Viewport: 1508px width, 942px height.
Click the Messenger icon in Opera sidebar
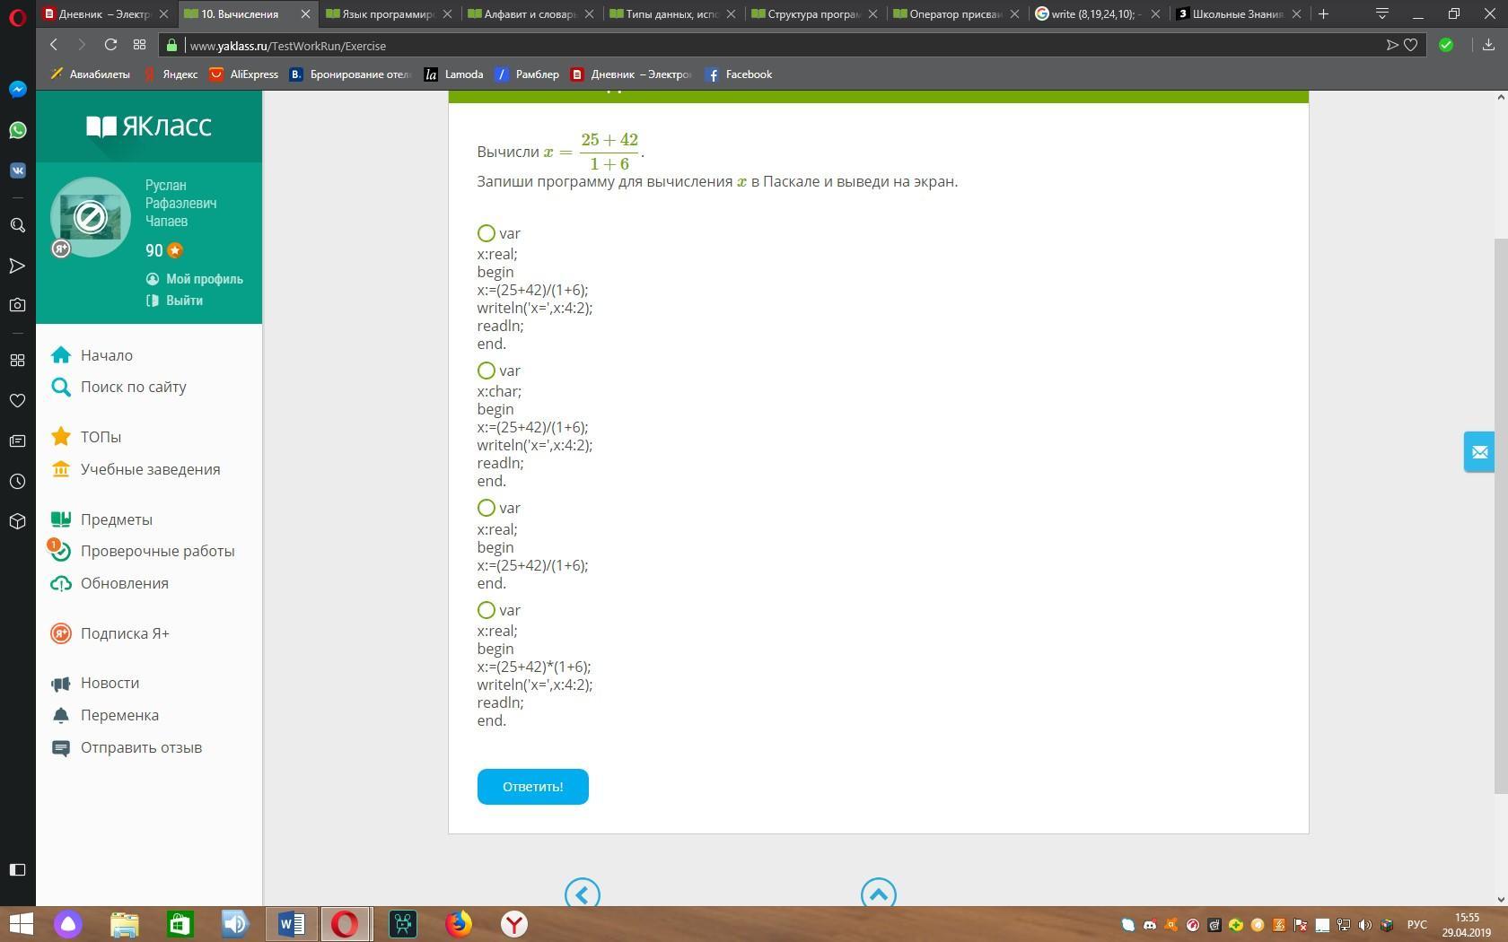pyautogui.click(x=17, y=89)
